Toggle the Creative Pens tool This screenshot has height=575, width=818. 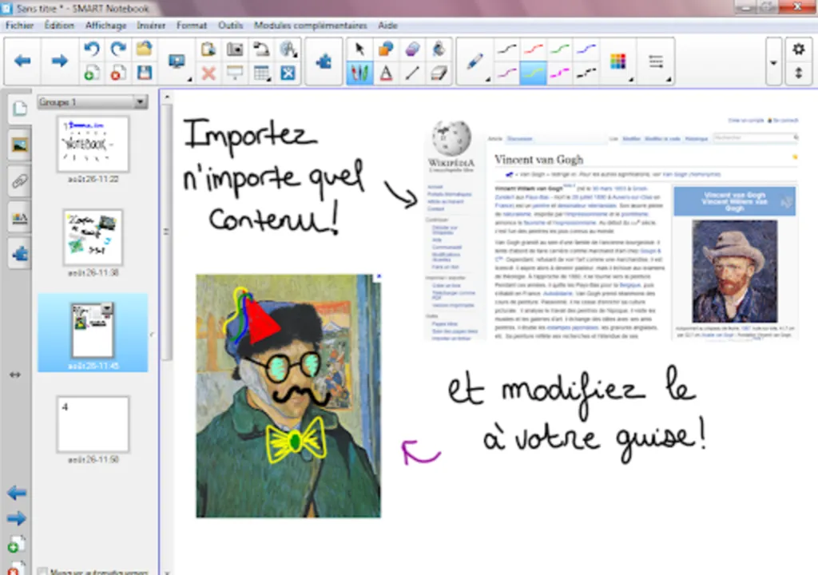(x=359, y=74)
